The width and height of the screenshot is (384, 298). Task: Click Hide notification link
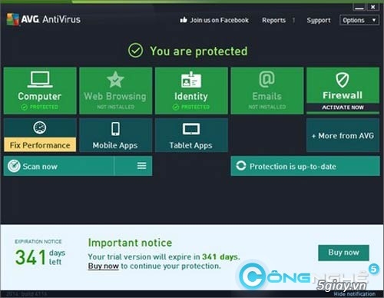[x=355, y=294]
